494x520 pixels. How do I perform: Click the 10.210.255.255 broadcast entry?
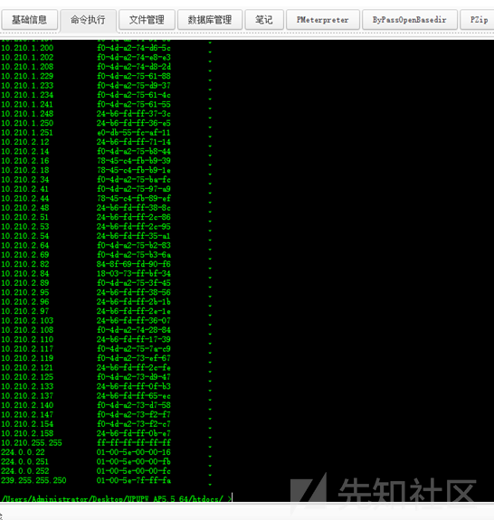coord(32,443)
